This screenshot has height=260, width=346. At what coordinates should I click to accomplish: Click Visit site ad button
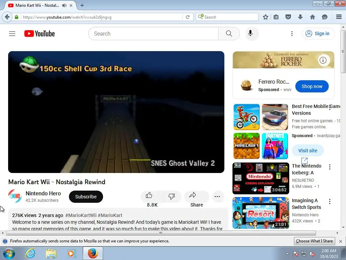point(307,151)
